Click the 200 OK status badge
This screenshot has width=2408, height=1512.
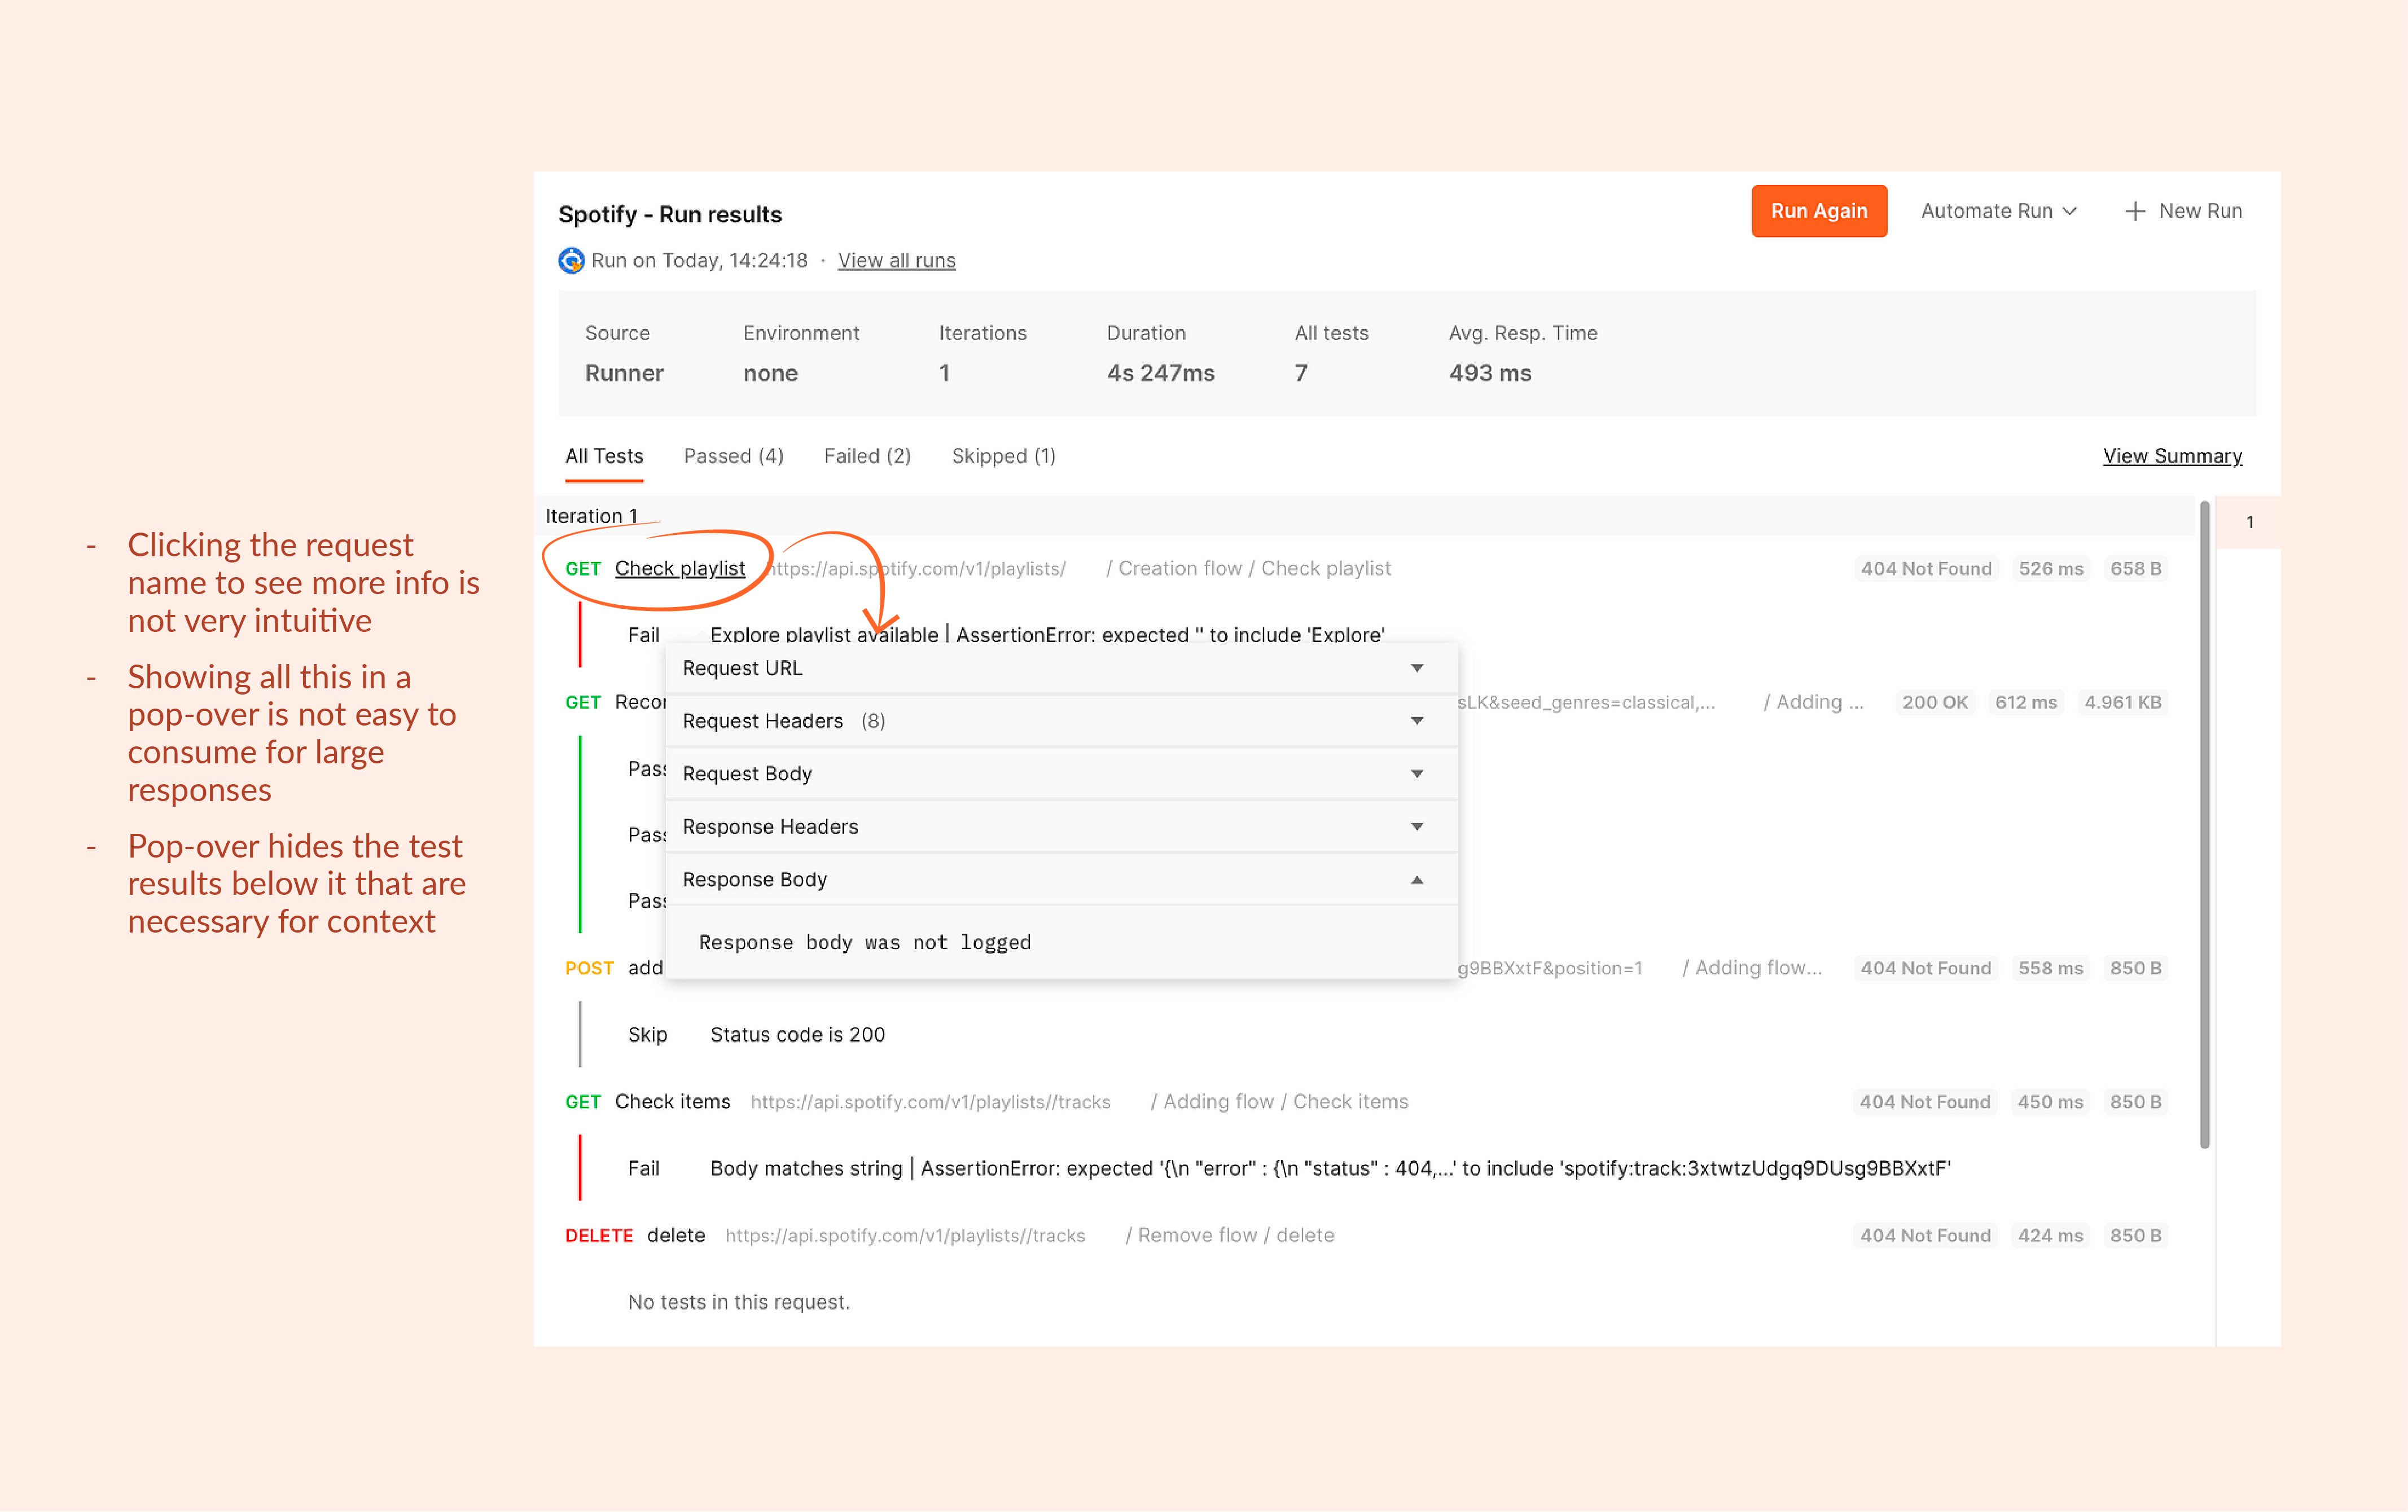tap(1934, 702)
